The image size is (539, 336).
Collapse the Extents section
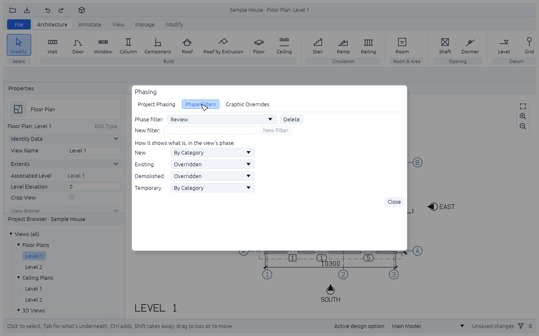(64, 164)
